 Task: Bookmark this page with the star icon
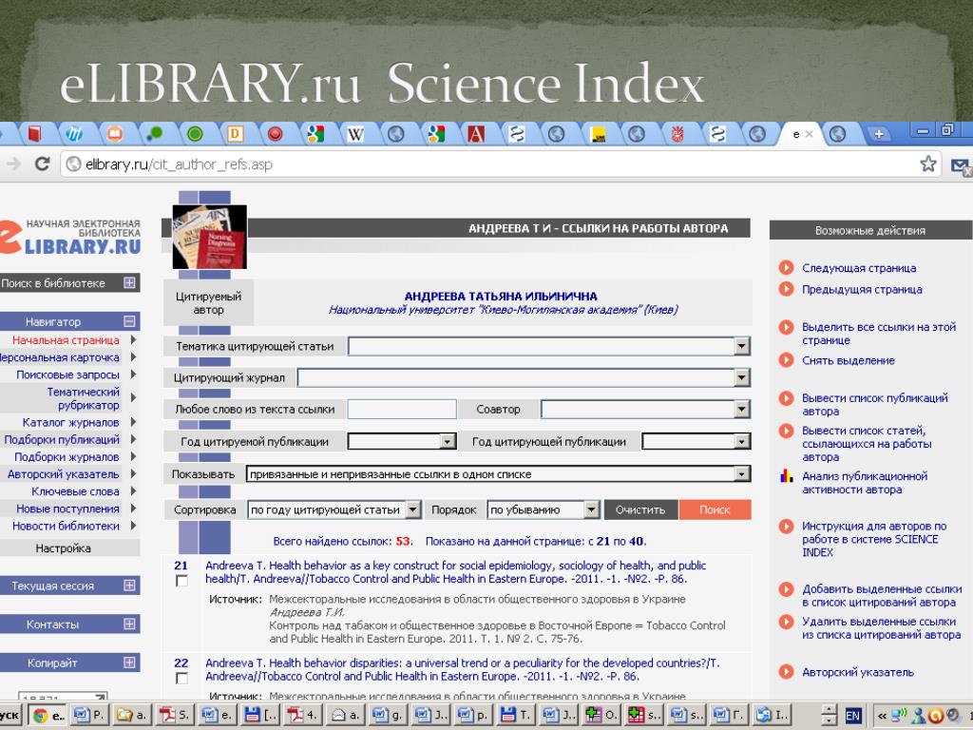tap(927, 163)
